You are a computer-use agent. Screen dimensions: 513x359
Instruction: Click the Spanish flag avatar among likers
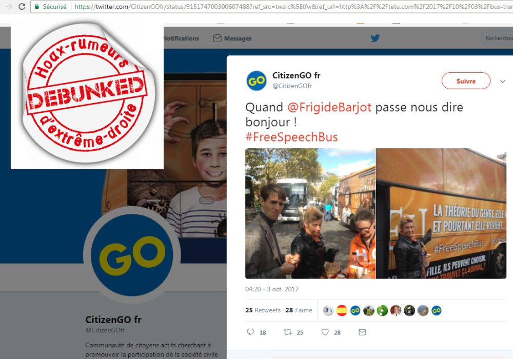342,310
